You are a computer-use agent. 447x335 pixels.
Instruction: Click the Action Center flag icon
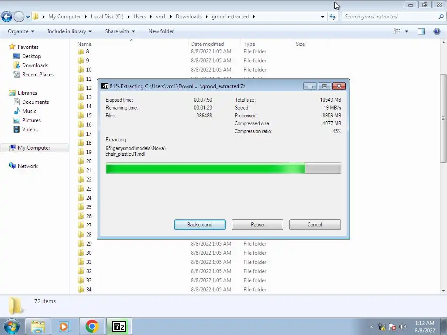click(392, 327)
